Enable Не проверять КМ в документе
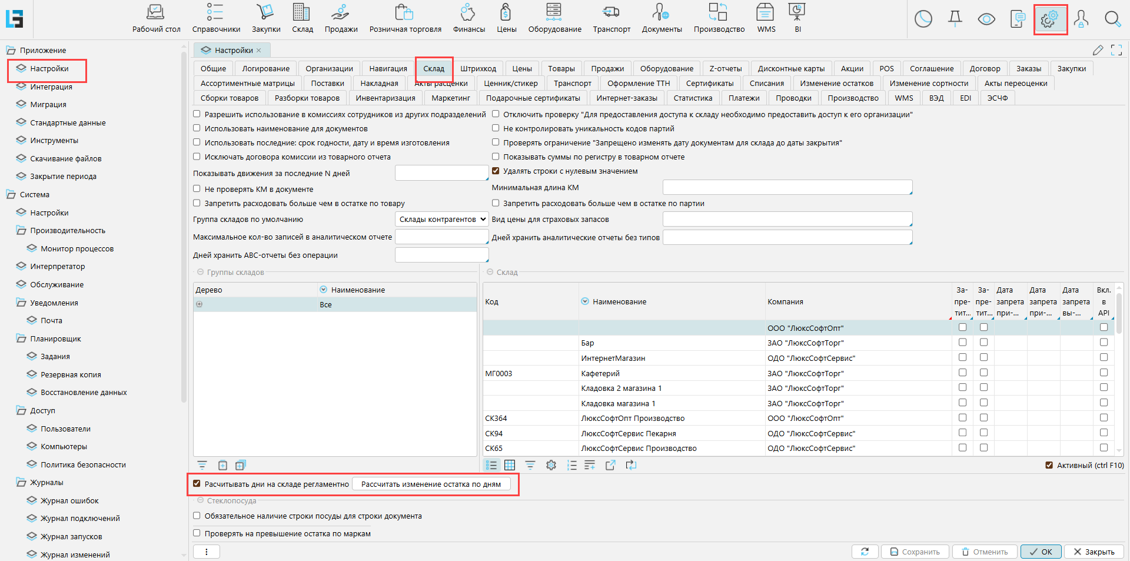 pos(197,189)
